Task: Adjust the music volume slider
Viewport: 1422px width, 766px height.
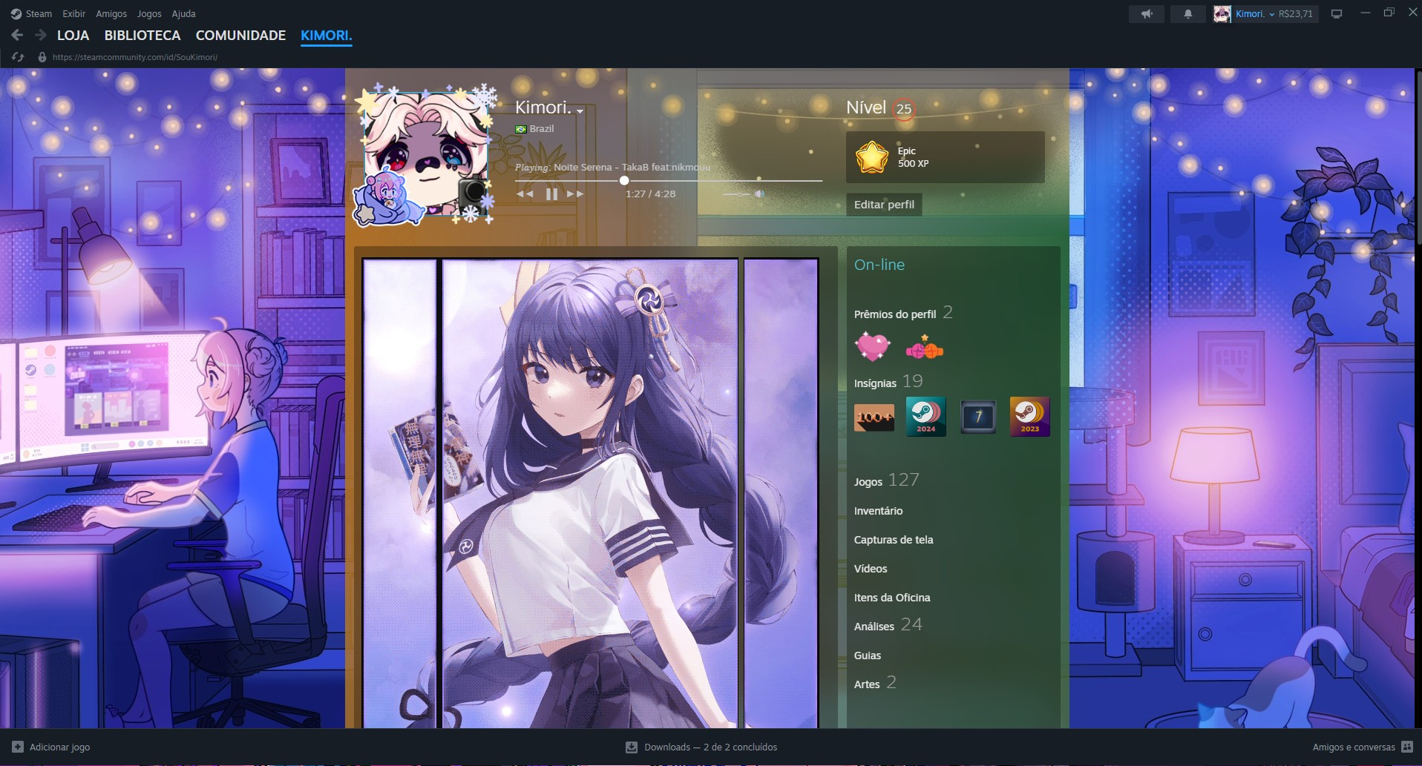Action: pos(737,194)
